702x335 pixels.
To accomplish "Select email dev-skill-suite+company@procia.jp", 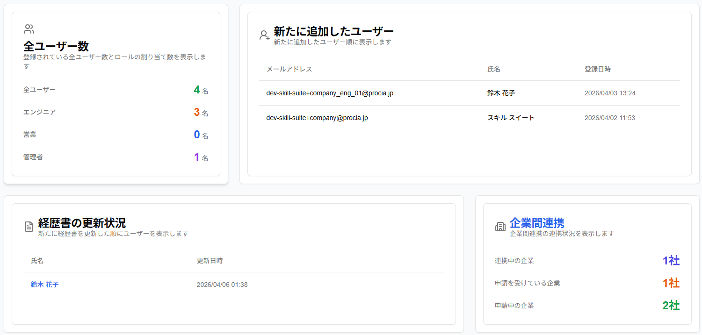I will 317,118.
